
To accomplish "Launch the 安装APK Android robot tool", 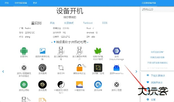I will pos(24,51).
